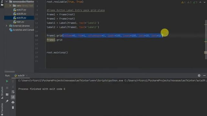Open the Project tool window tab
This screenshot has height=116, width=207.
[2, 3]
